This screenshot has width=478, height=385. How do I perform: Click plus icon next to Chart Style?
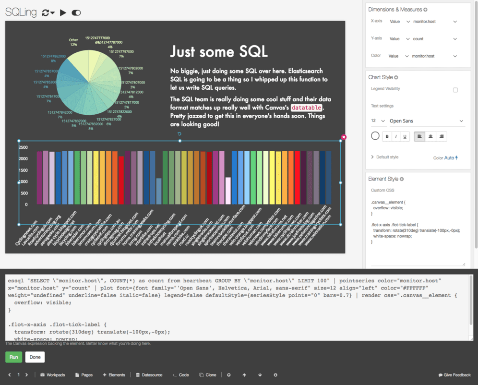point(396,77)
